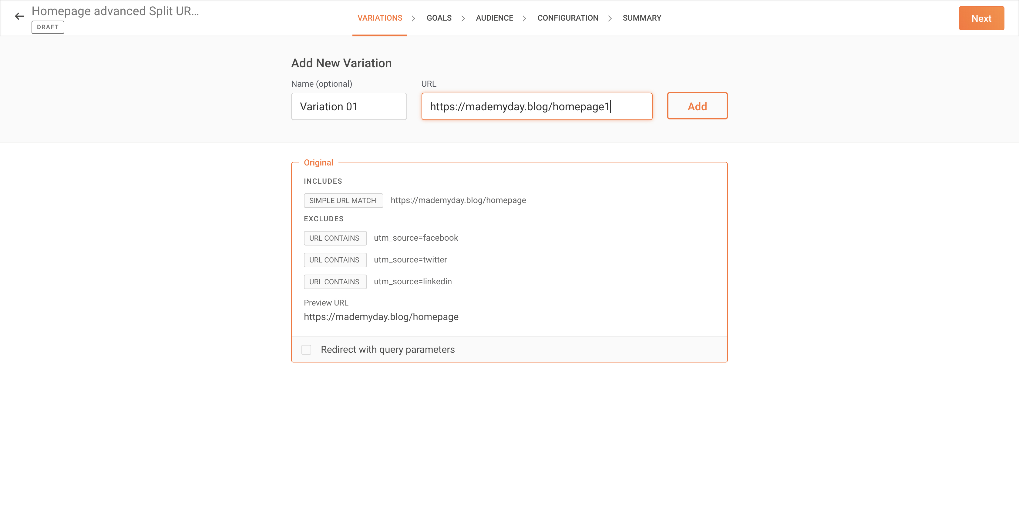Open the CONFIGURATION step
This screenshot has height=521, width=1019.
click(x=567, y=18)
